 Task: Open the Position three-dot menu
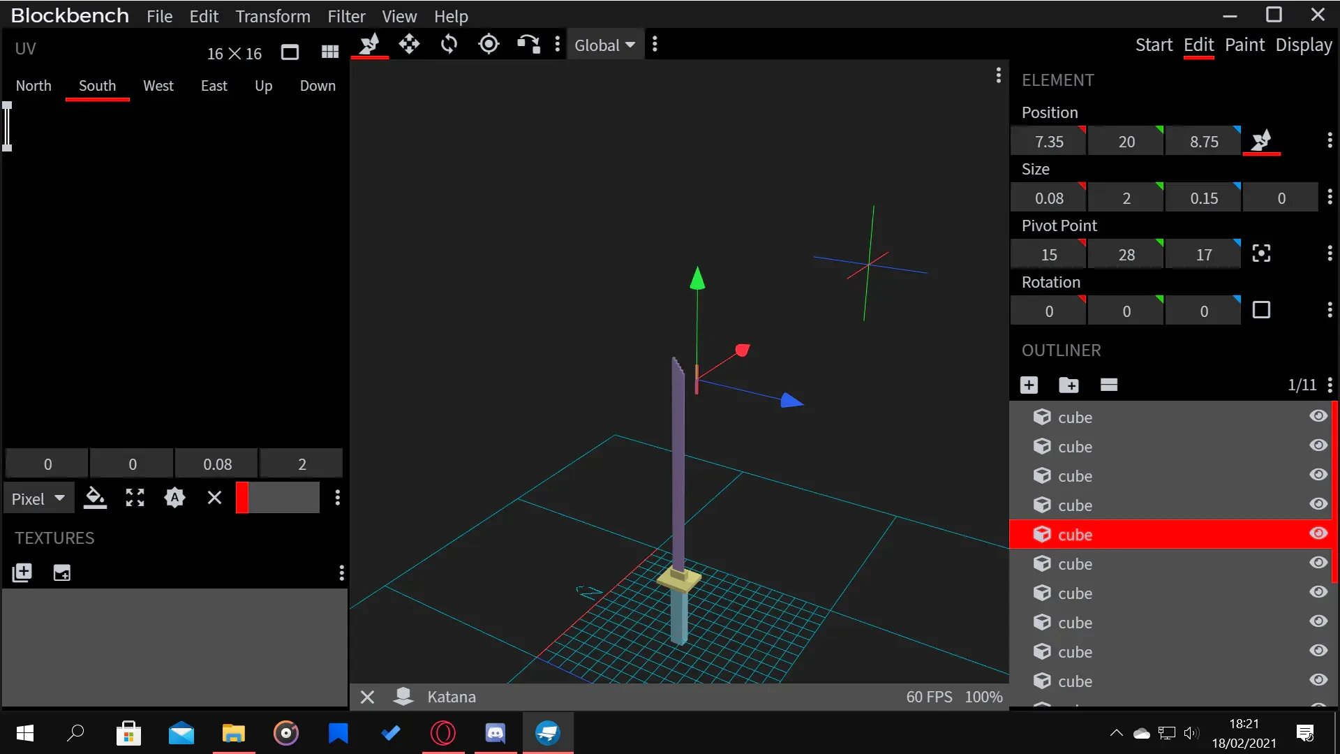(x=1330, y=140)
